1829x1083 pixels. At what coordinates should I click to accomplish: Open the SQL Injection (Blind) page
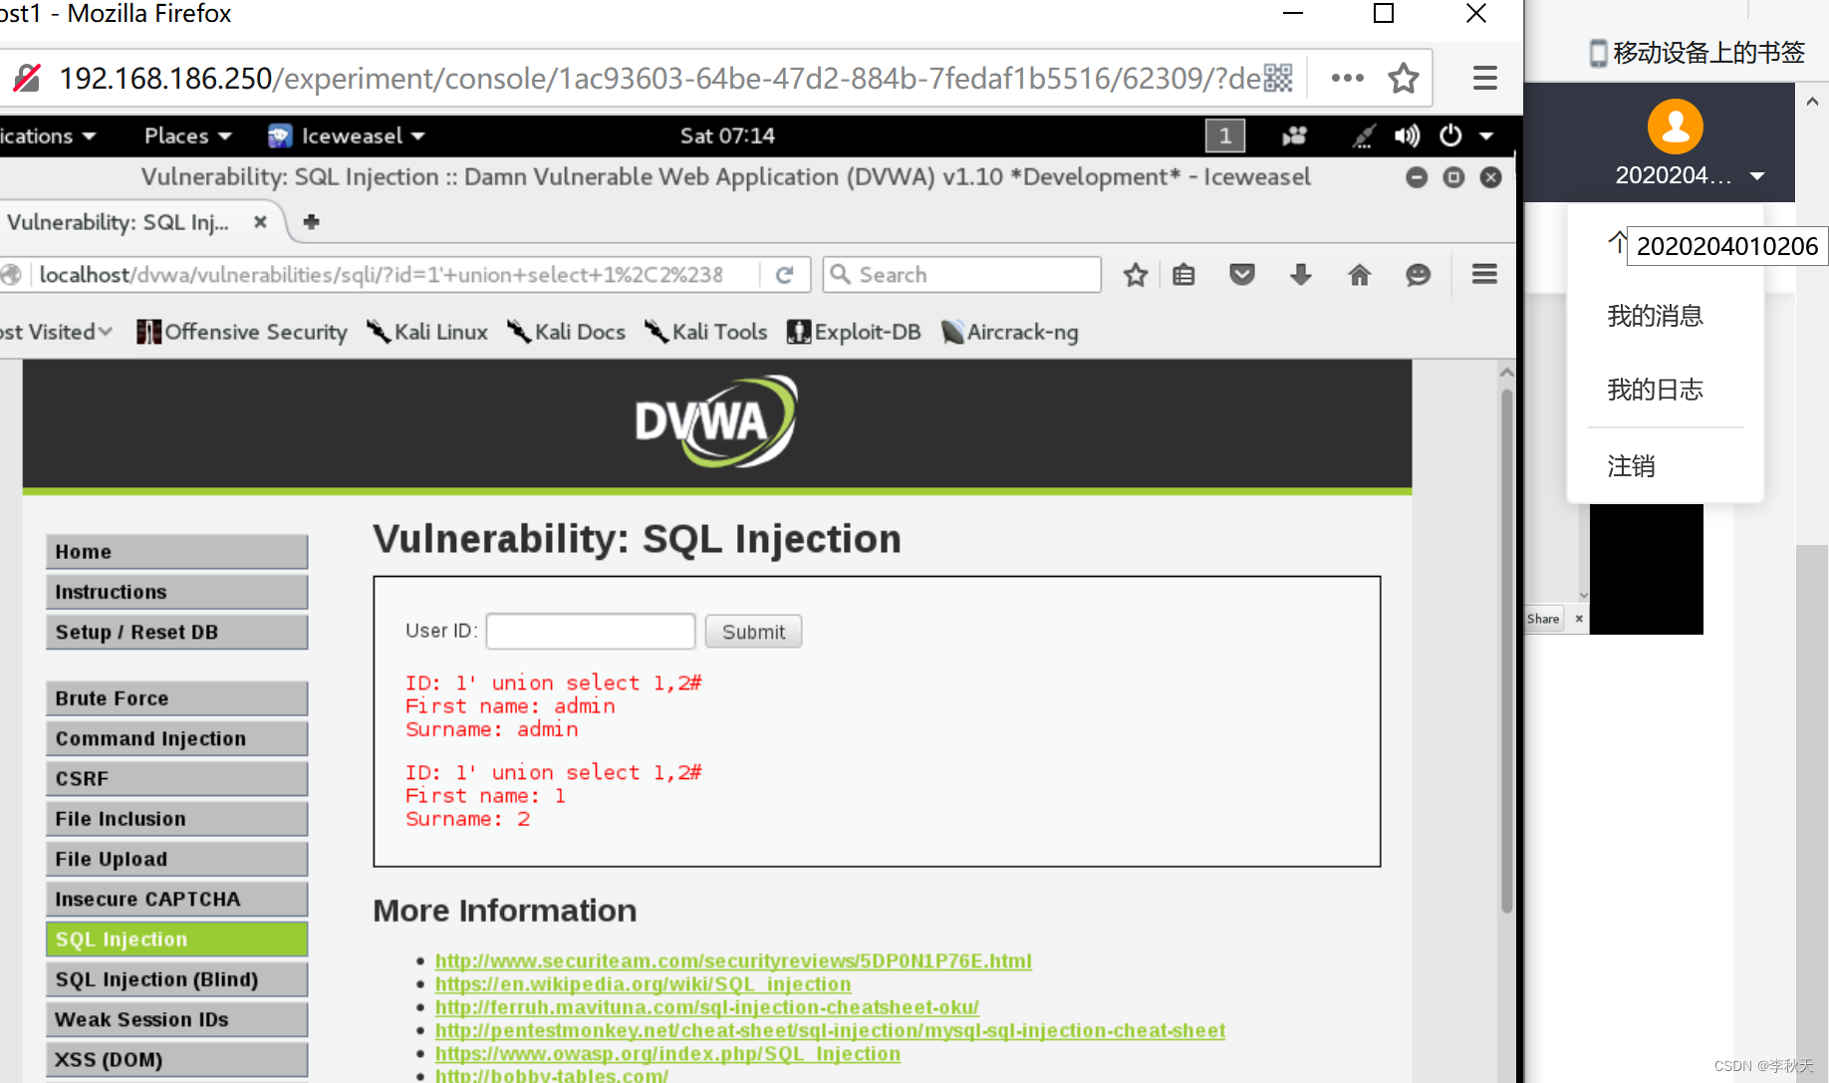click(x=176, y=979)
